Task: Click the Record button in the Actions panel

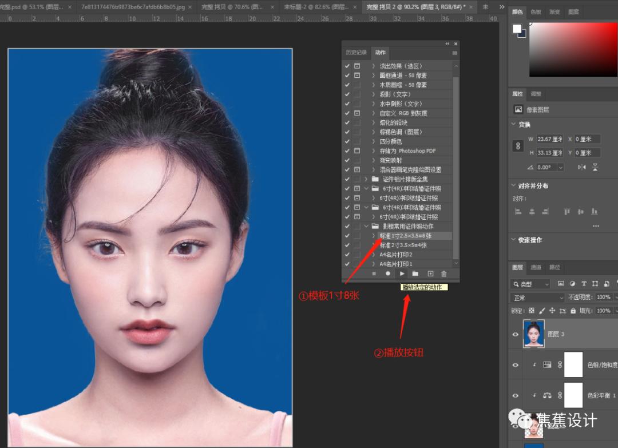Action: (x=388, y=273)
